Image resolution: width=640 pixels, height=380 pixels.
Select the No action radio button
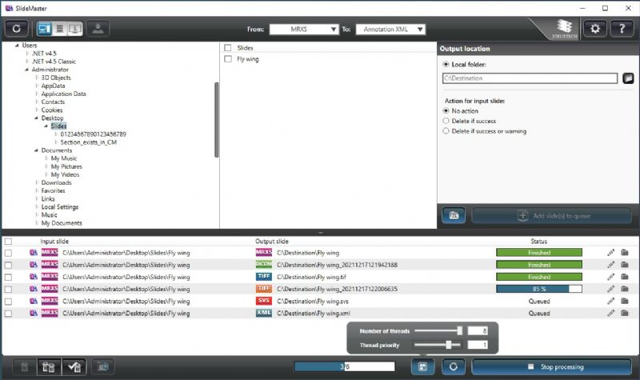[446, 110]
